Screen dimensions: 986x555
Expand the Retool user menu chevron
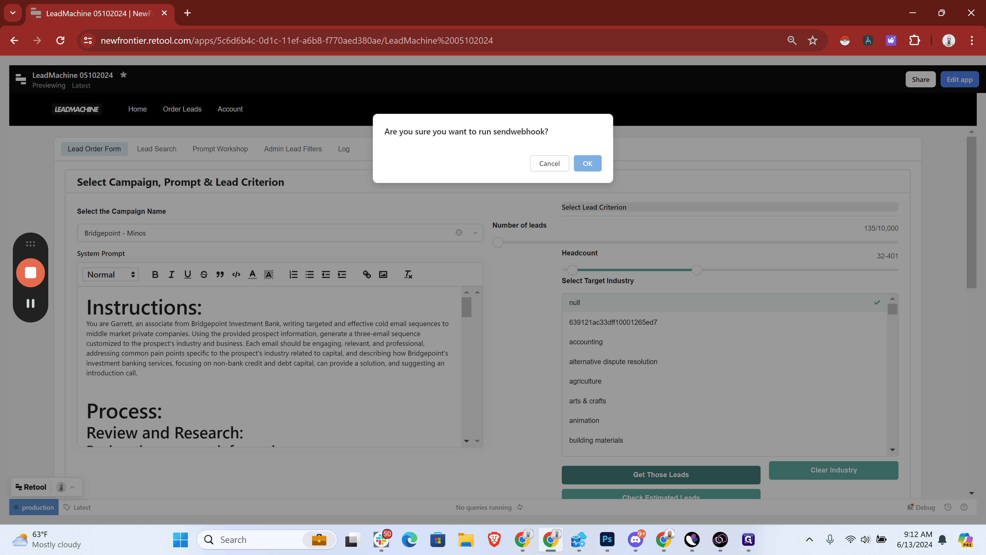(x=72, y=487)
